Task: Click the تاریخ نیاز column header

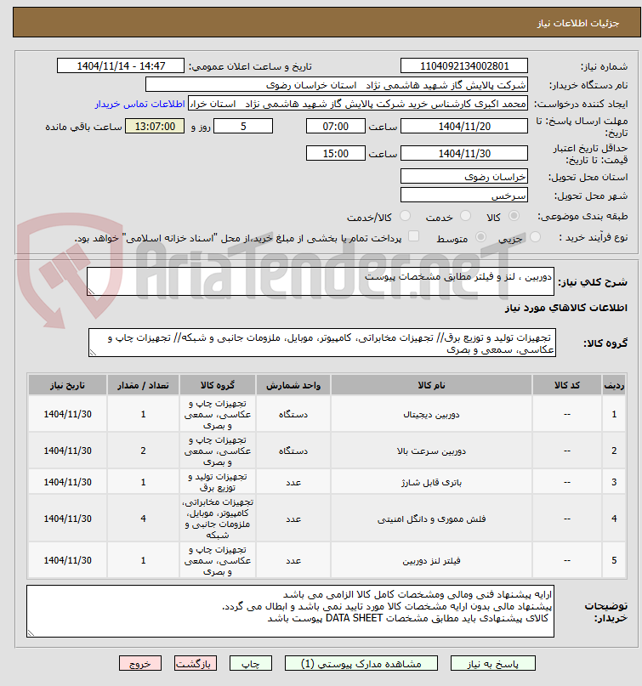Action: pos(67,385)
